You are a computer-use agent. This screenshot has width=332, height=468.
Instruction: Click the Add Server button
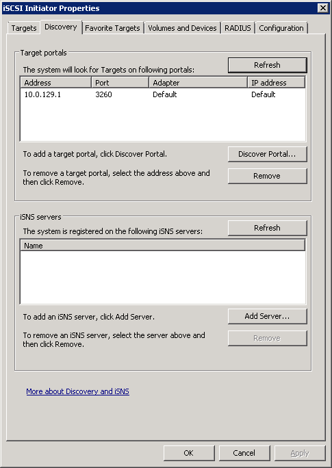point(267,316)
